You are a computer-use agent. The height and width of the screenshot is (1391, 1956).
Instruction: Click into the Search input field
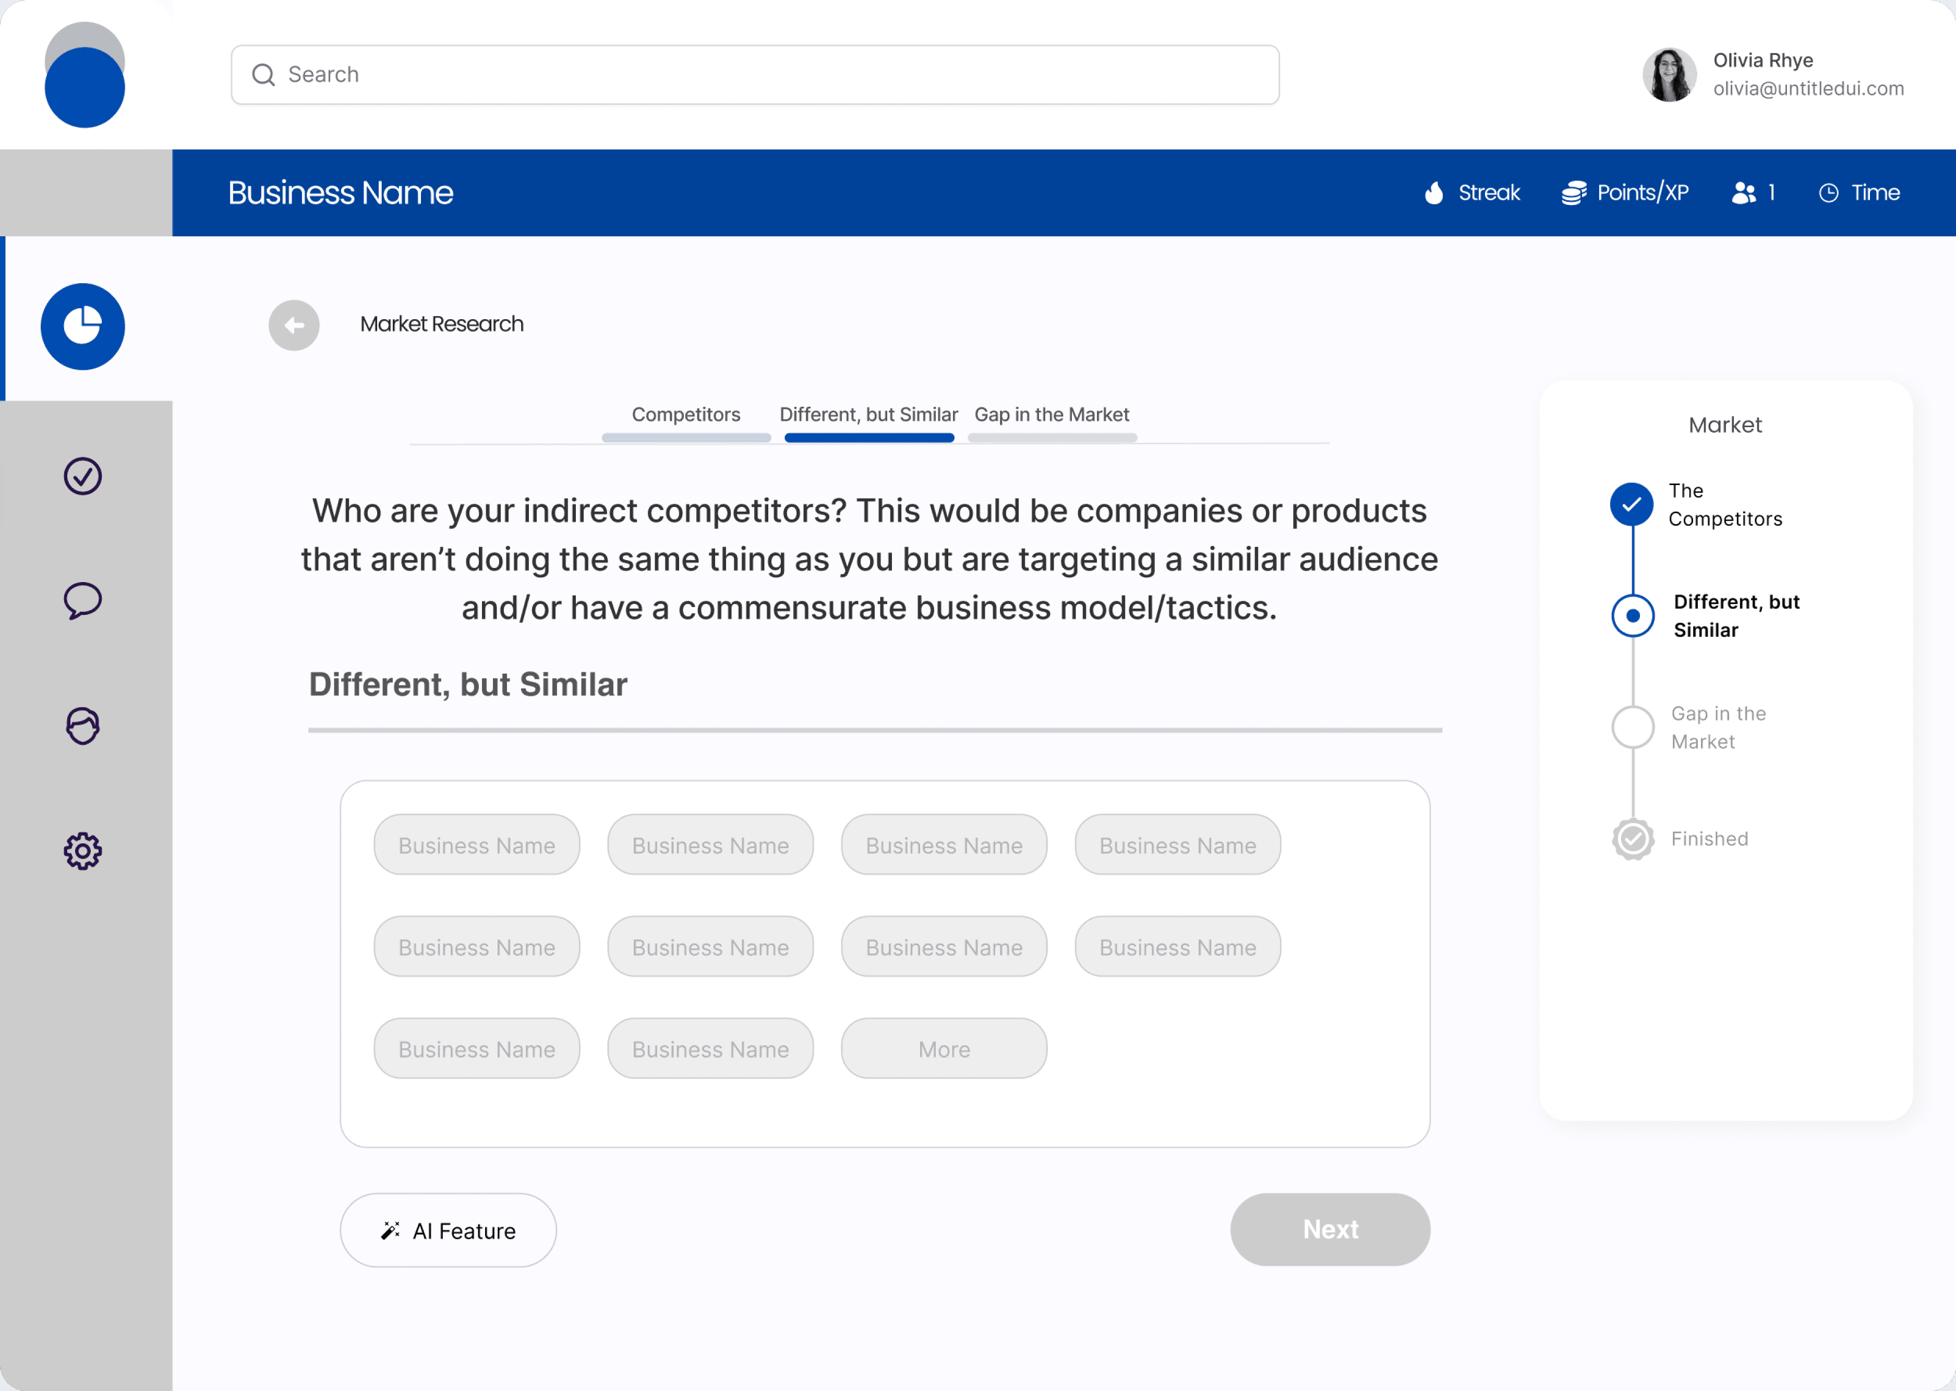click(755, 76)
